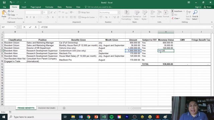Click Sign in link
Viewport: 214px width, 120px height.
198,7
